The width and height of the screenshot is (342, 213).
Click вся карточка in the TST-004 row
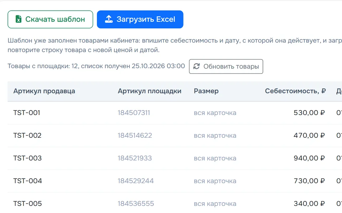[215, 181]
